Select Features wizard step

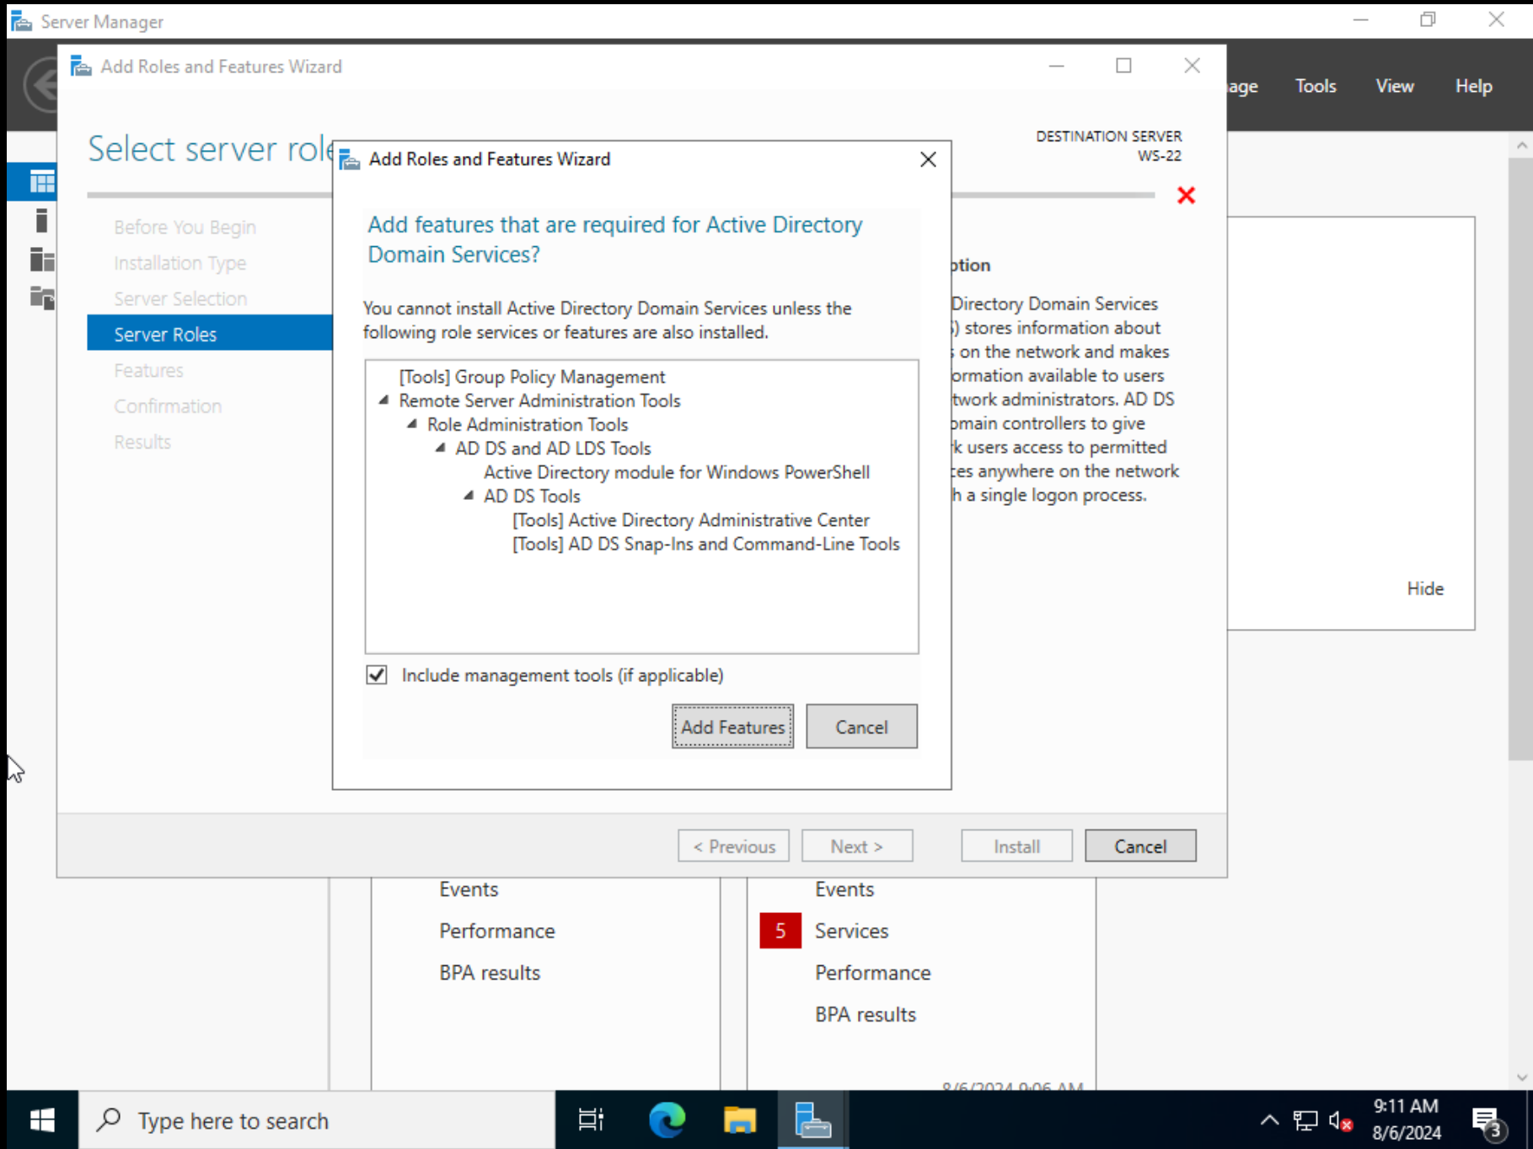point(148,370)
